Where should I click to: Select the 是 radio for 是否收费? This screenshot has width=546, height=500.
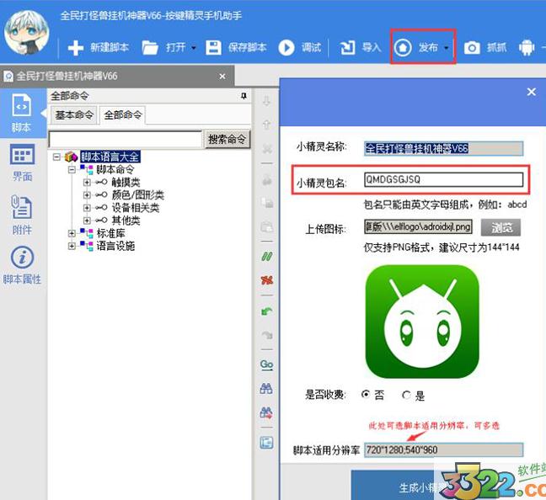tap(406, 395)
